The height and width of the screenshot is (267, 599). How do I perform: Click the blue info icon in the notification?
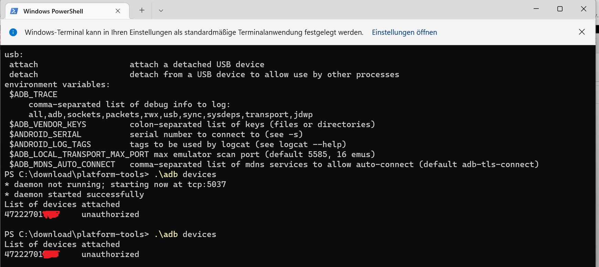pos(13,32)
